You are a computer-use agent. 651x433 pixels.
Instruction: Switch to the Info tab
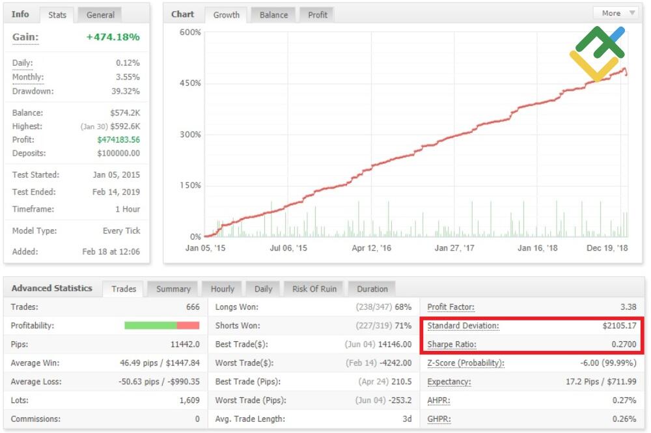point(21,14)
